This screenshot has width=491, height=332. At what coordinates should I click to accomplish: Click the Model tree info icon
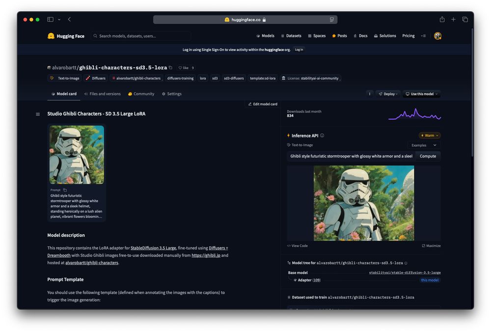[x=406, y=263]
